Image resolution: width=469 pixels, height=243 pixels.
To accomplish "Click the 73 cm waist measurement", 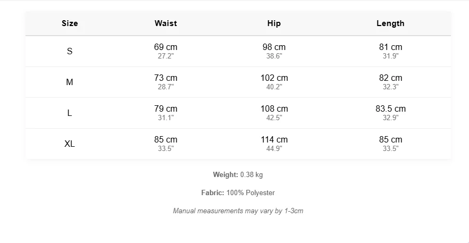I will point(165,78).
